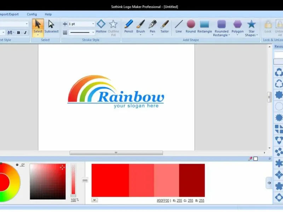Screen dimensions: 283x212
Task: Toggle bold text formatting
Action: pyautogui.click(x=18, y=33)
